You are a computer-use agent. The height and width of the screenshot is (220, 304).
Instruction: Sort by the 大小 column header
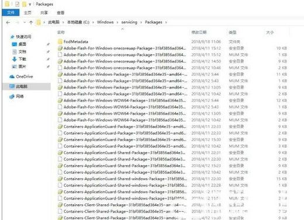(x=270, y=32)
